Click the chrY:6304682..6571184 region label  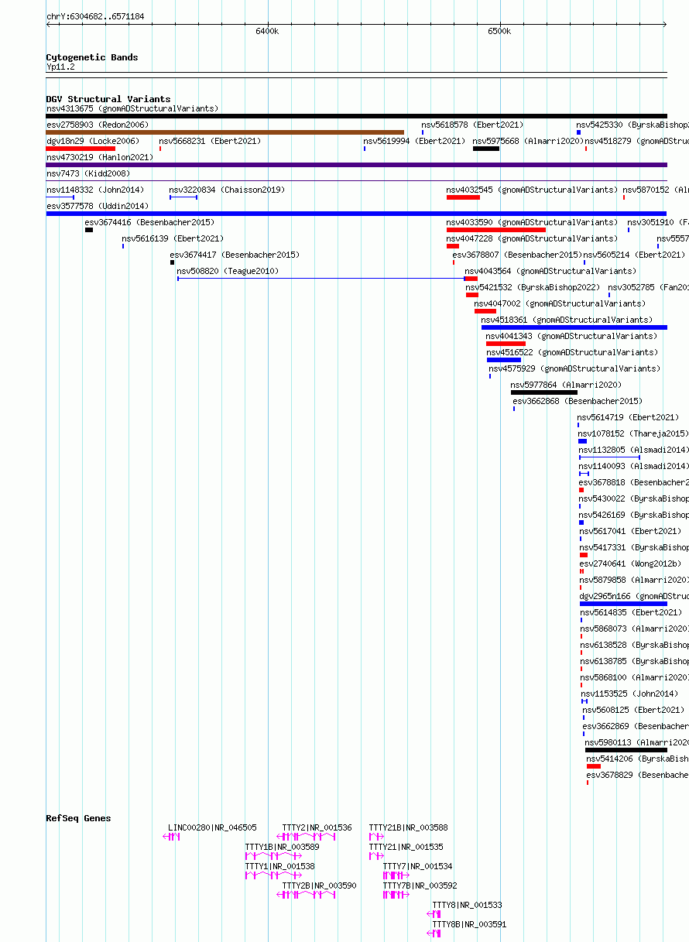95,16
